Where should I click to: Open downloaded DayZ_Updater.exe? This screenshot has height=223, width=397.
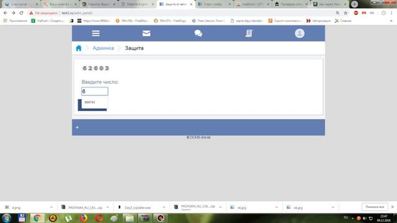(x=138, y=208)
